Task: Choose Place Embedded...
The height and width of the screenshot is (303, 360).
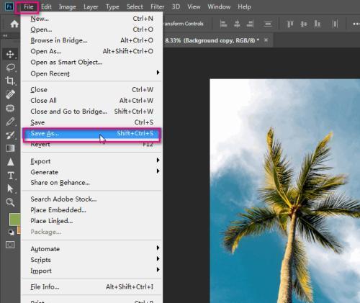Action: [92, 210]
